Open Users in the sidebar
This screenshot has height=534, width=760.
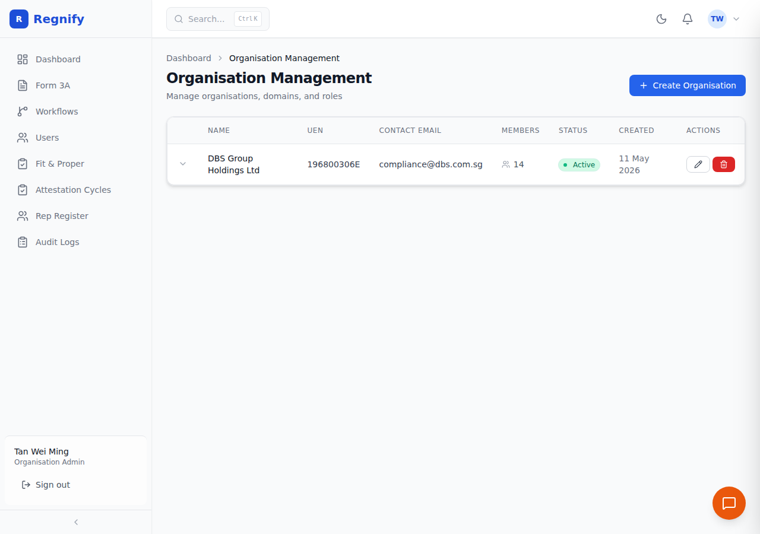pos(76,138)
